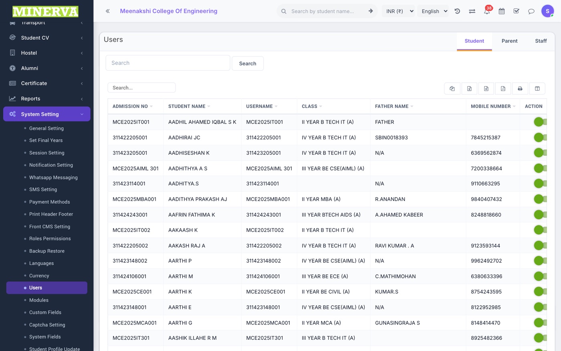Expand the Hostel menu

click(x=82, y=53)
